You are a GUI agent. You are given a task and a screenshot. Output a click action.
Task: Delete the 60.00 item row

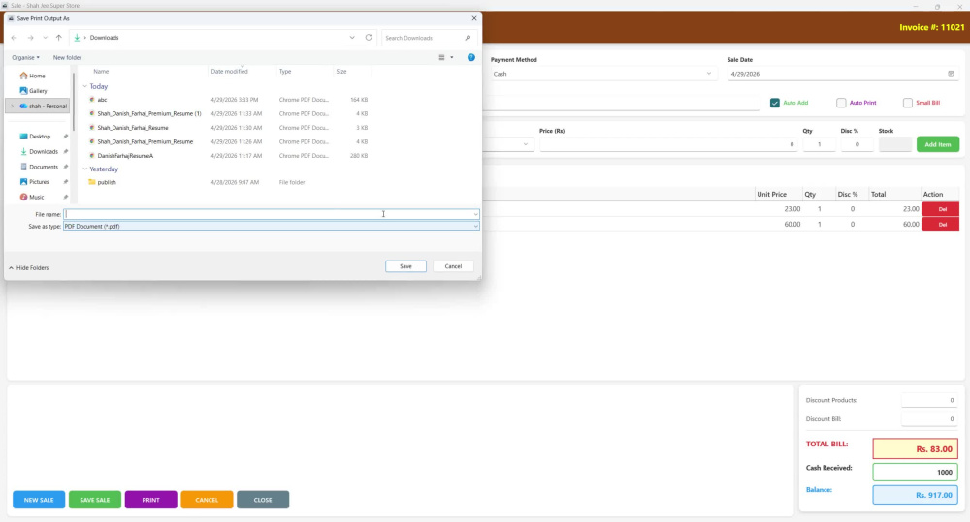click(940, 225)
